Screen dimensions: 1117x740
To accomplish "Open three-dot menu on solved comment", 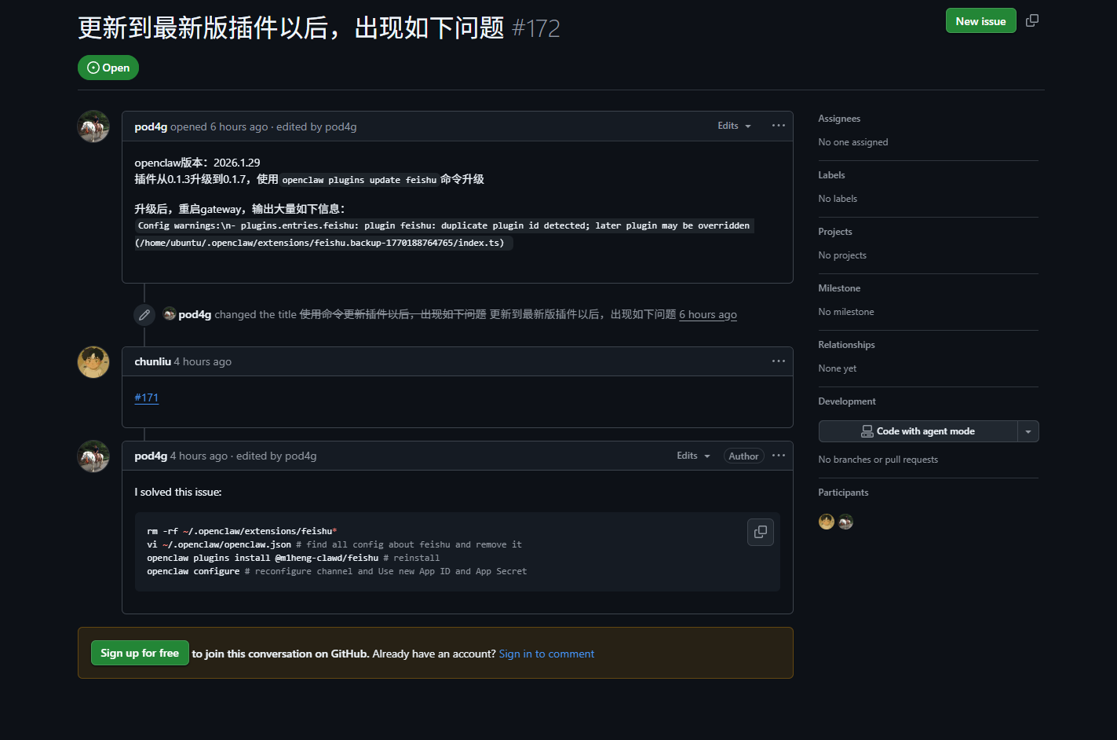I will 778,456.
